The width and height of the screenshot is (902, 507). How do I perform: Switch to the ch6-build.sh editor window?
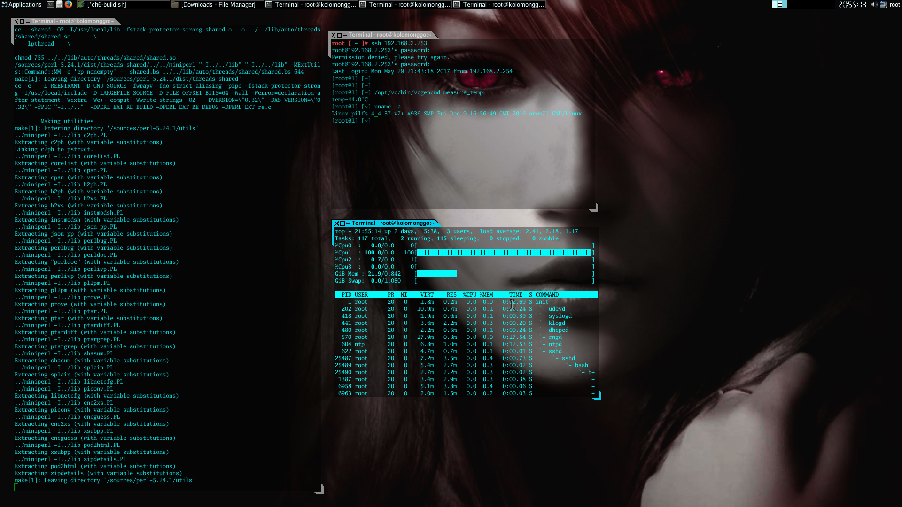(x=123, y=4)
